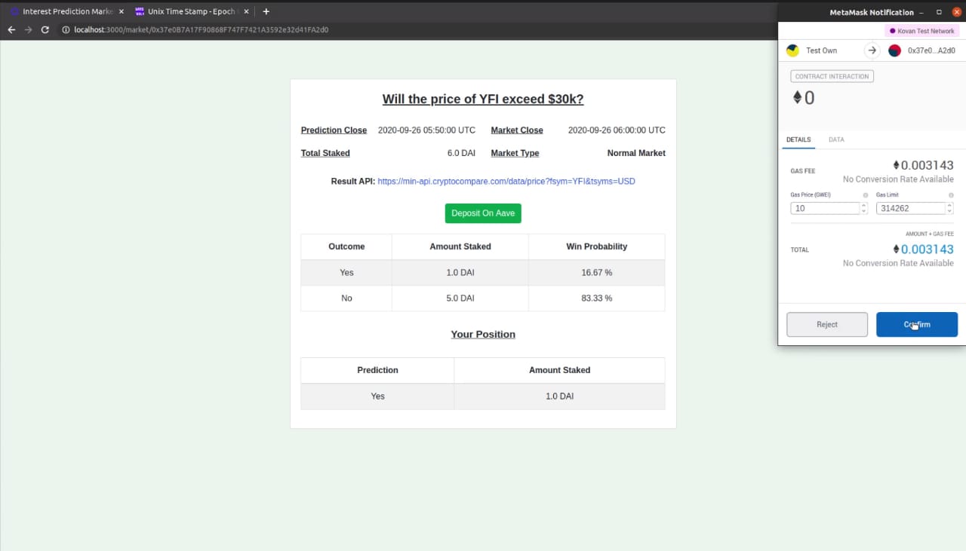Click the Market Type label
The image size is (966, 551).
(x=515, y=153)
